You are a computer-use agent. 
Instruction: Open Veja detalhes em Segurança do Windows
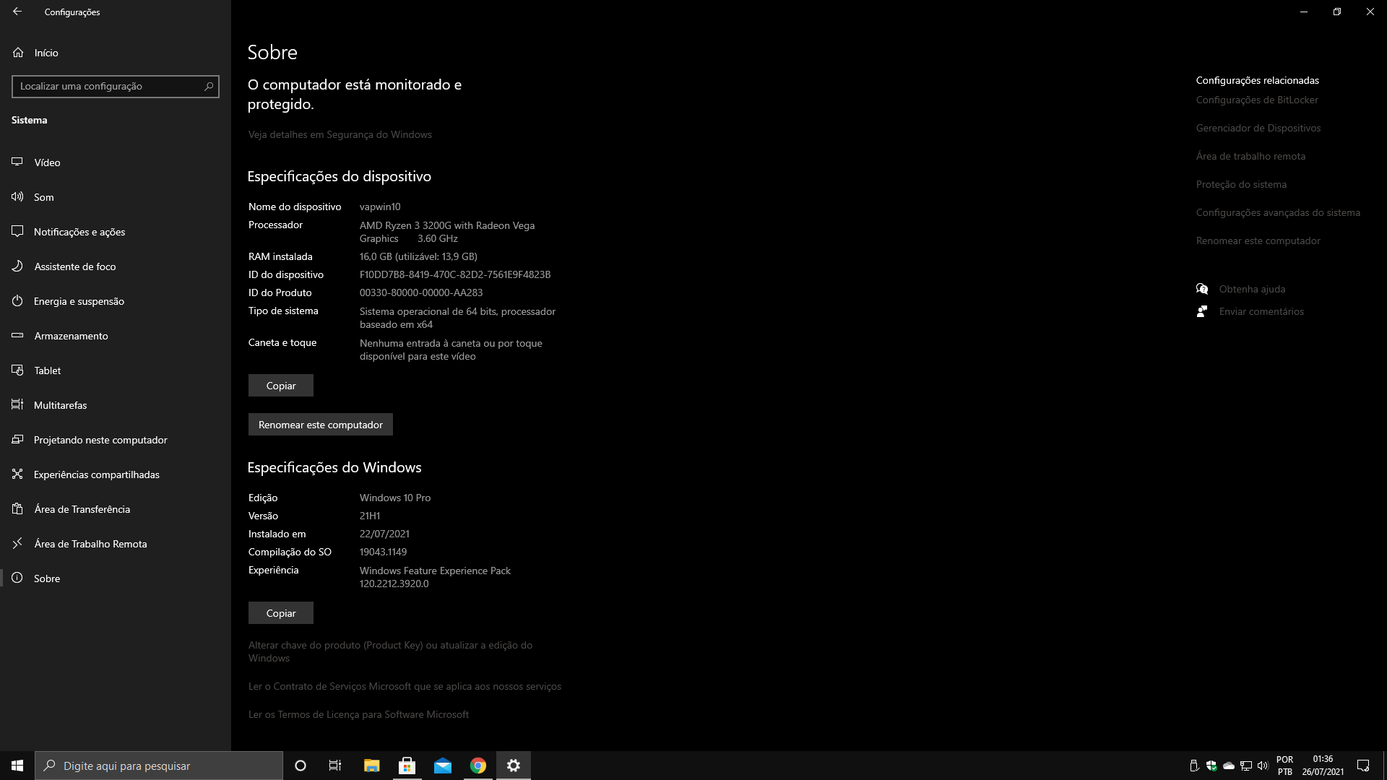340,134
